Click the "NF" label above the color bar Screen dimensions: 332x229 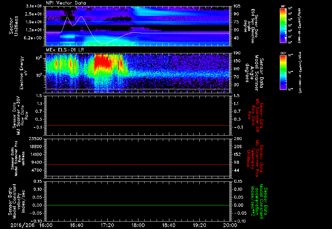point(283,6)
